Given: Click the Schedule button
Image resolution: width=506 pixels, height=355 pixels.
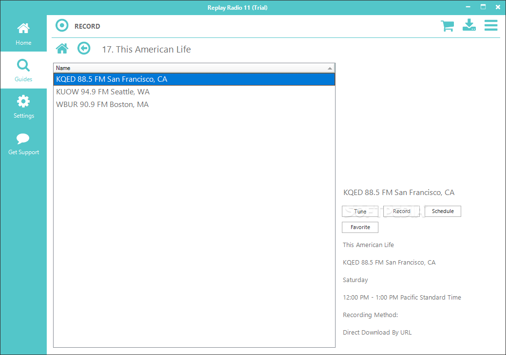Looking at the screenshot, I should 443,212.
